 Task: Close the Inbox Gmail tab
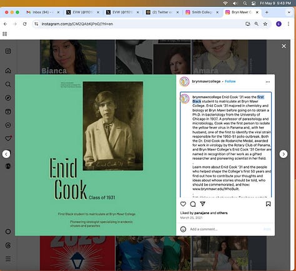point(58,12)
